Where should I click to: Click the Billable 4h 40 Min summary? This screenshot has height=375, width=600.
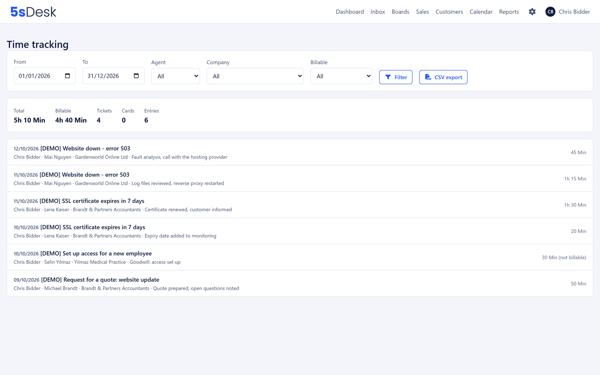(71, 116)
